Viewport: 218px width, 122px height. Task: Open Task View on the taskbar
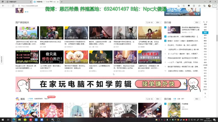(8, 120)
